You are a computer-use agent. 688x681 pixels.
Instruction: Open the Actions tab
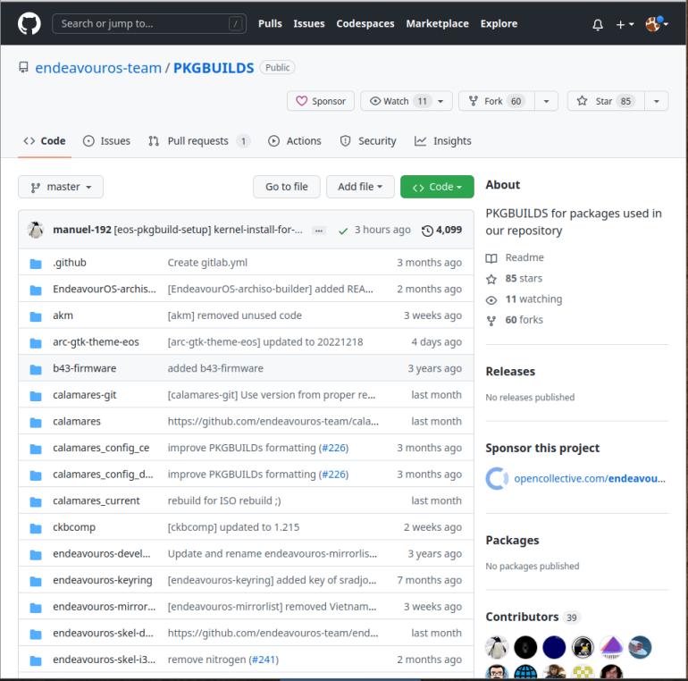click(x=295, y=141)
